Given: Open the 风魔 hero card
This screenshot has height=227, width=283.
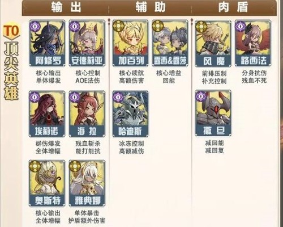Looking at the screenshot, I should (213, 43).
